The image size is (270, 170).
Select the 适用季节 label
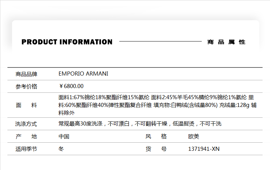pos(26,149)
